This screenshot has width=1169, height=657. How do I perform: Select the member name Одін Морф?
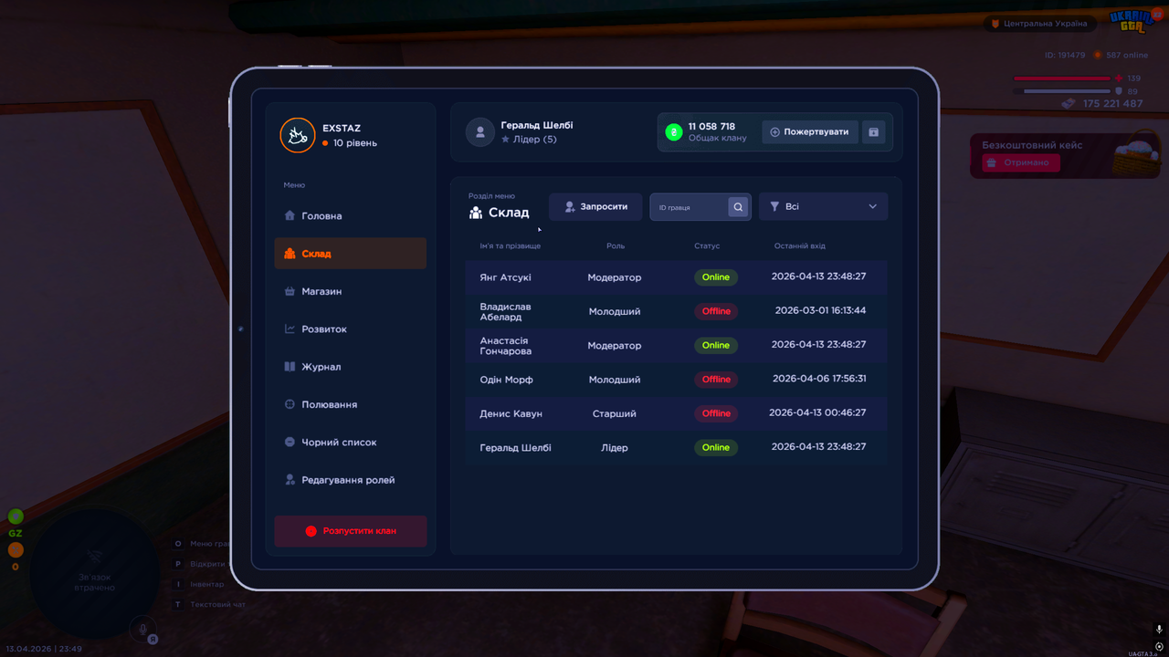coord(506,380)
